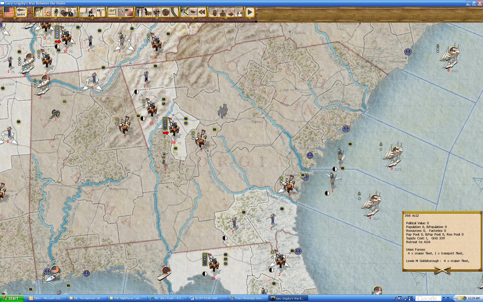Click the cannon artillery toolbar icon
This screenshot has height=302, width=483.
pyautogui.click(x=64, y=12)
